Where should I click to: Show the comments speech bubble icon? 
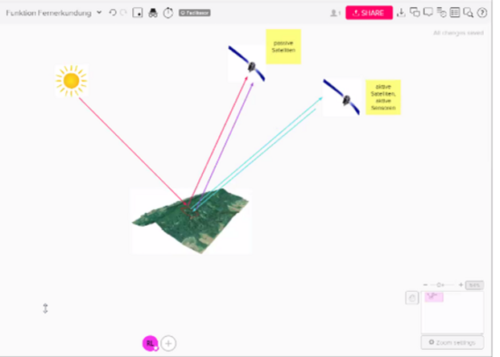428,12
